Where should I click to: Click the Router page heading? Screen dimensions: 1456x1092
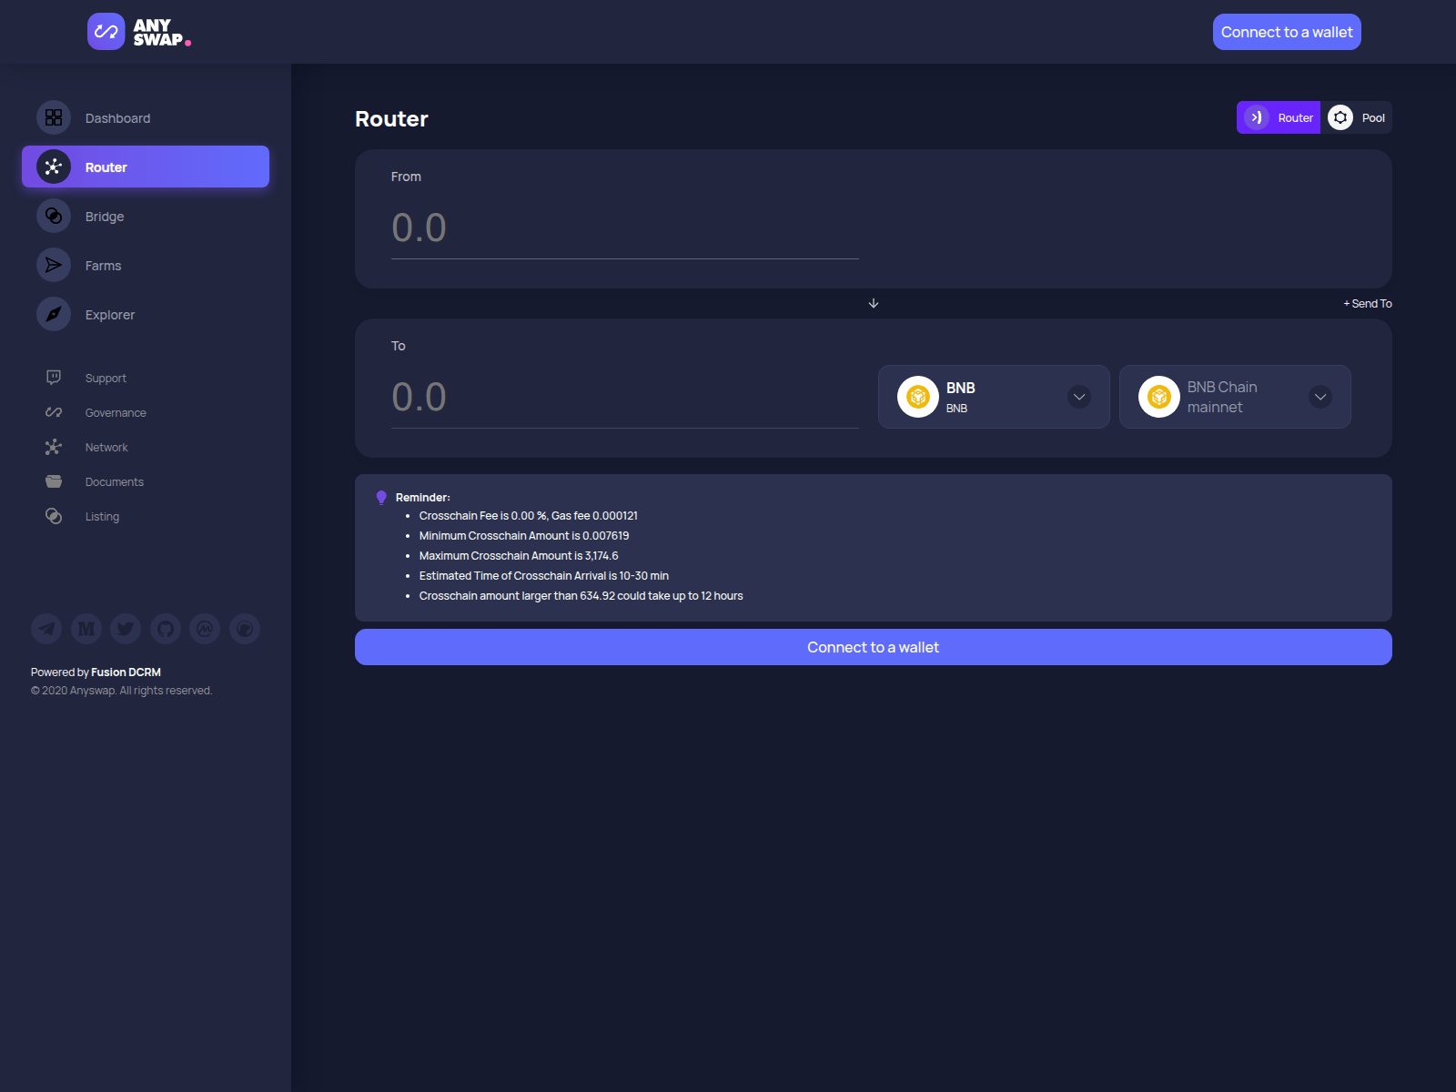coord(391,119)
